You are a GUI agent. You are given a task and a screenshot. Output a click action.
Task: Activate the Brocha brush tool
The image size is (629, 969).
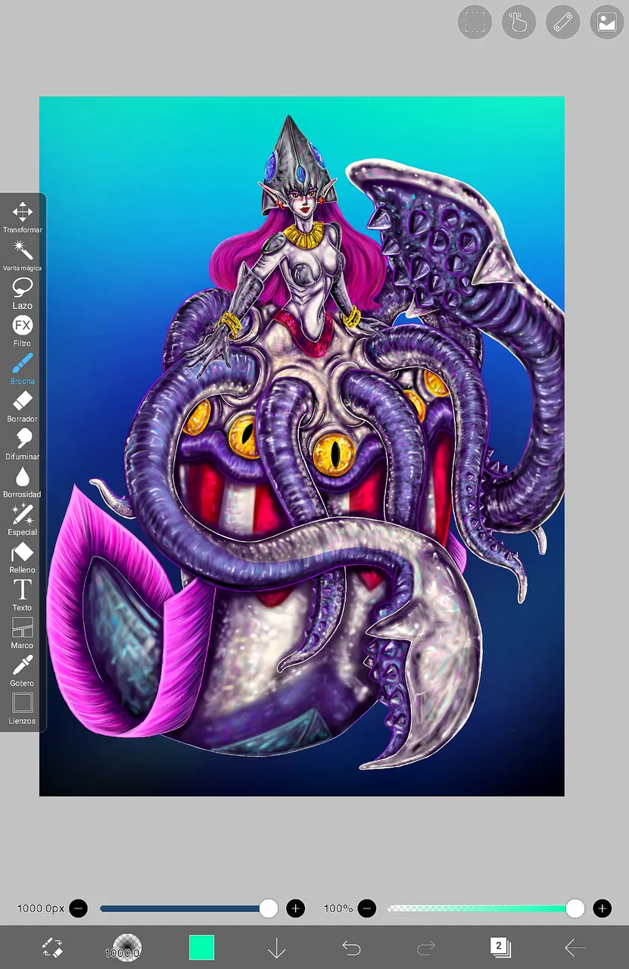[22, 368]
